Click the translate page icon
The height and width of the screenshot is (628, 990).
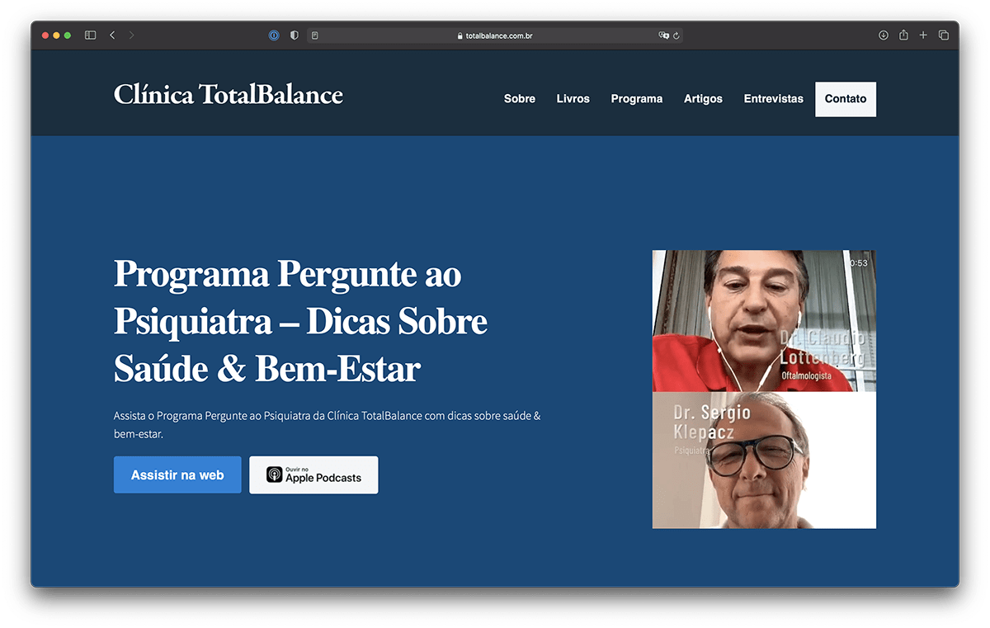pyautogui.click(x=663, y=35)
